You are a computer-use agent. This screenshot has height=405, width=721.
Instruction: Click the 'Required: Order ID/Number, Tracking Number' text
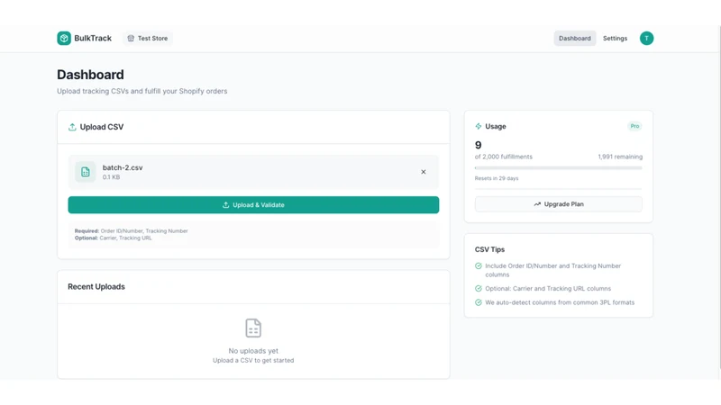131,231
